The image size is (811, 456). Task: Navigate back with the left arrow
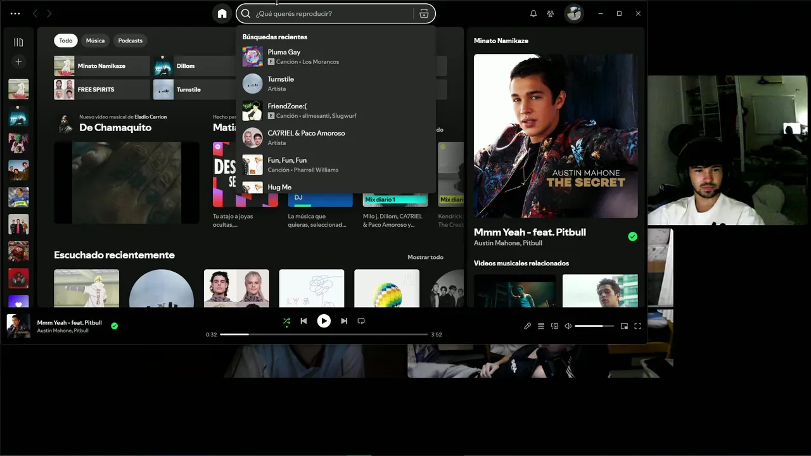[x=35, y=13]
